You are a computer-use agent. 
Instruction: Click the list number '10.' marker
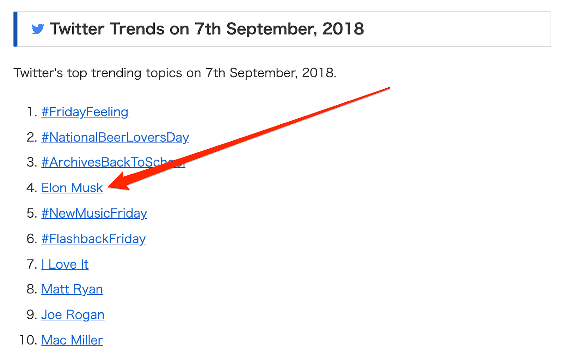click(28, 340)
